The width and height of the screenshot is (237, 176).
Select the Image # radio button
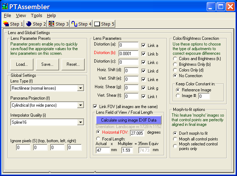tap(178, 96)
